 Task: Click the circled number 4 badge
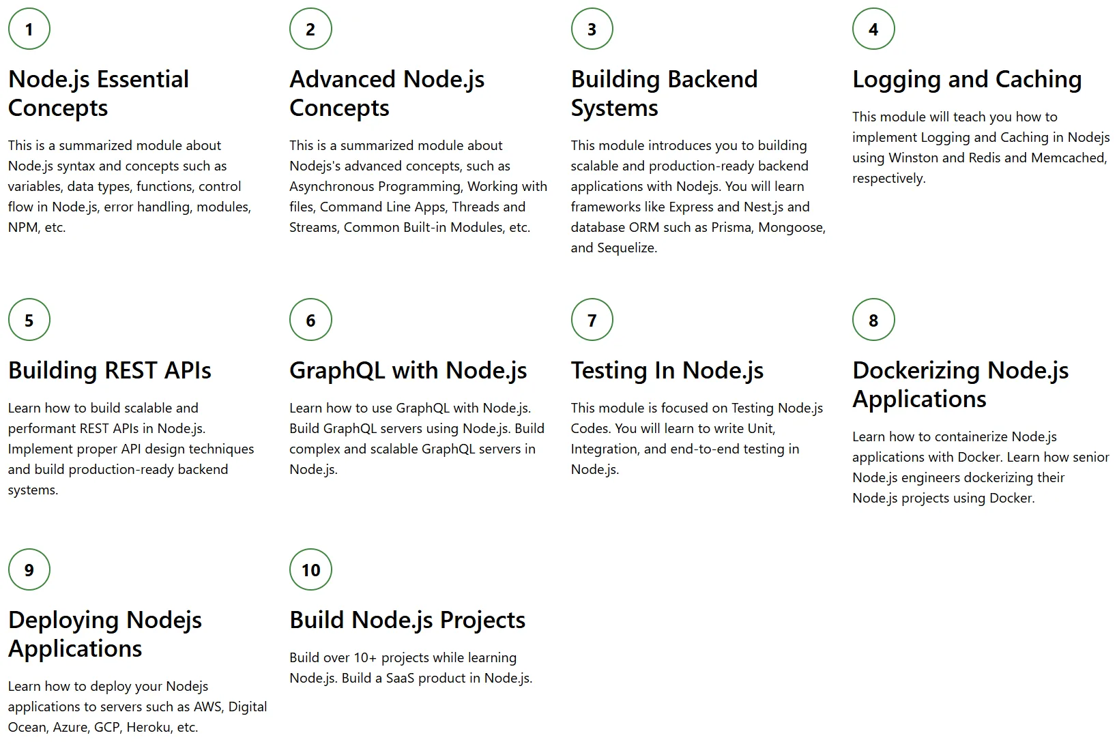[873, 29]
